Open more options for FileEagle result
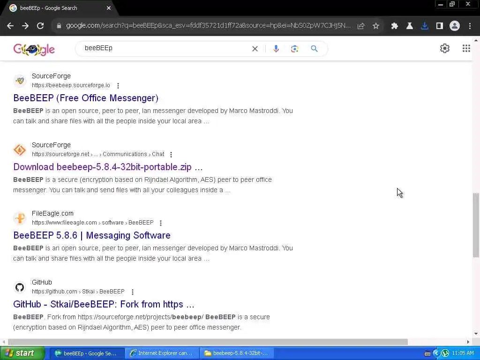The image size is (480, 360). [161, 223]
